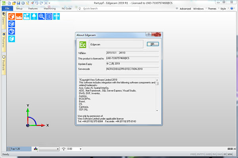Select the orange machine table setup icon
The image size is (238, 158).
19,16
